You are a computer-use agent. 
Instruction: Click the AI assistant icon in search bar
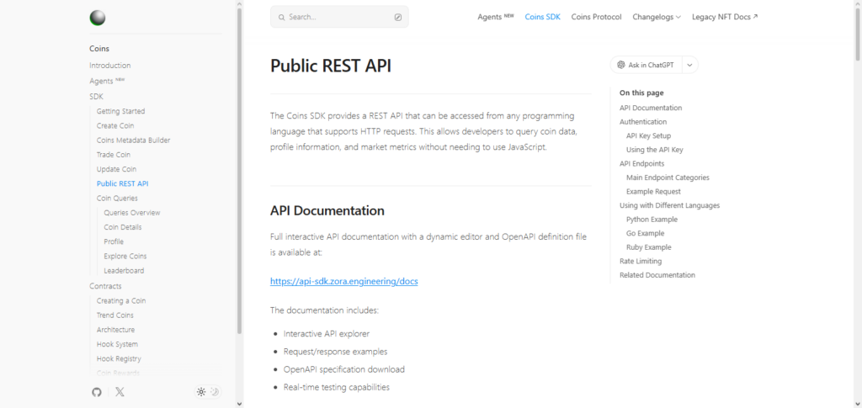click(398, 17)
